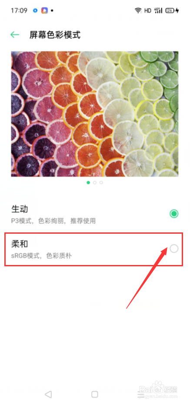Select first preview page dot

88,182
